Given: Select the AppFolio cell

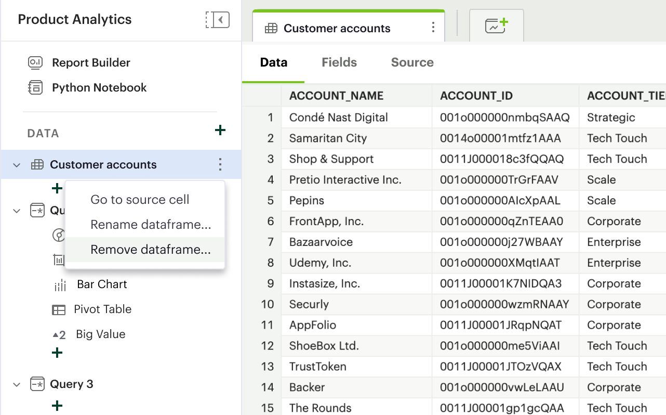Looking at the screenshot, I should pyautogui.click(x=356, y=325).
